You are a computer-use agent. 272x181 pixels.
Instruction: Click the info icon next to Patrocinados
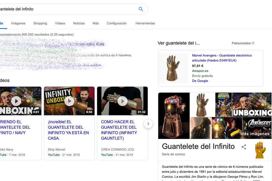(x=253, y=43)
